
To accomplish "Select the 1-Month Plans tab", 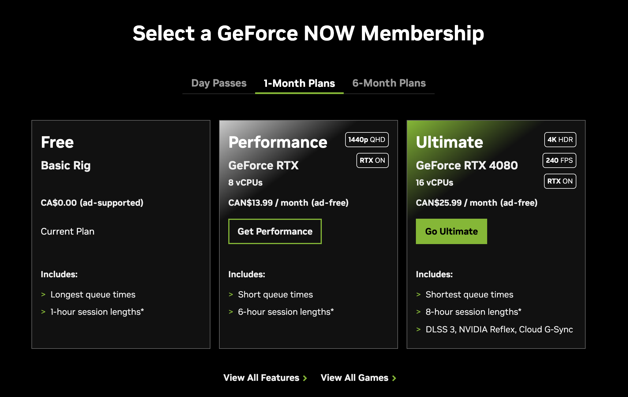I will tap(299, 83).
